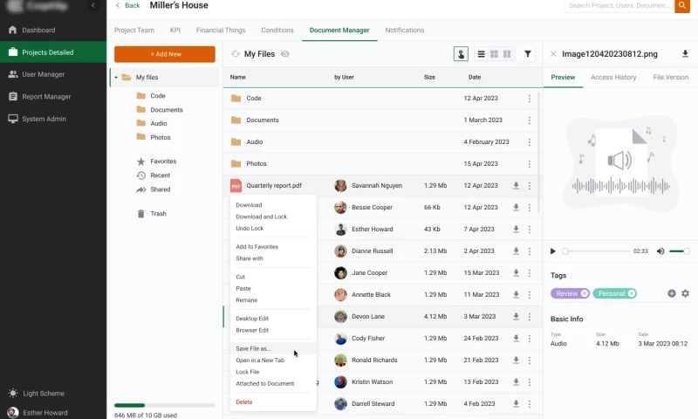Screen dimensions: 698x419
Task: Switch to the Notifications tab
Action: point(405,31)
